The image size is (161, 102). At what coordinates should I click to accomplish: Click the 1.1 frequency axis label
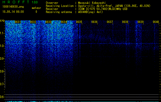2,33
